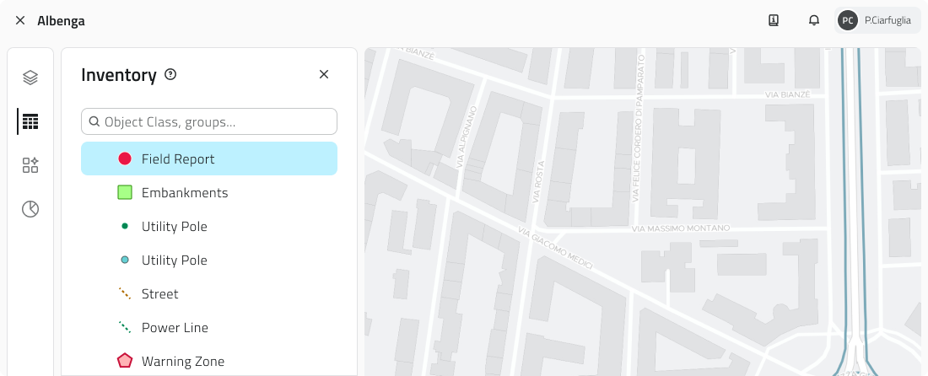Close the Inventory panel
The width and height of the screenshot is (928, 376).
point(324,74)
